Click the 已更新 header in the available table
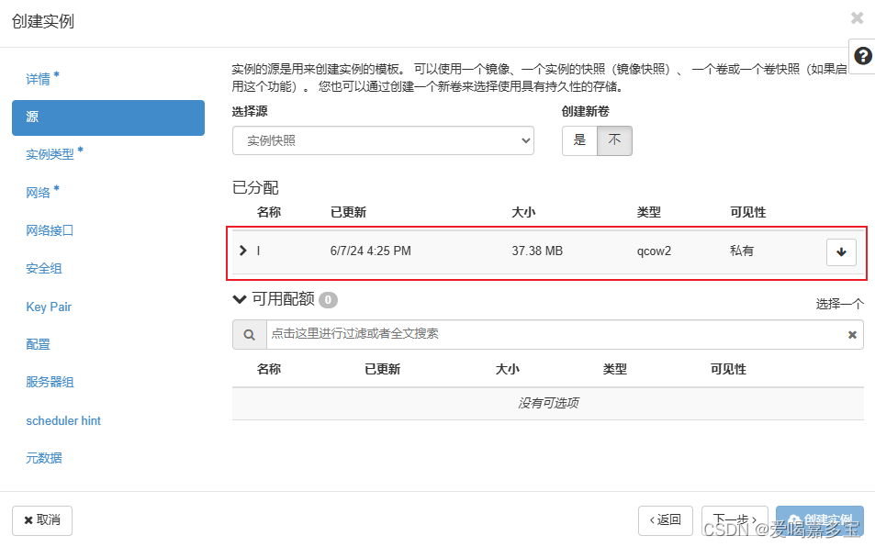The width and height of the screenshot is (875, 547). coord(382,369)
